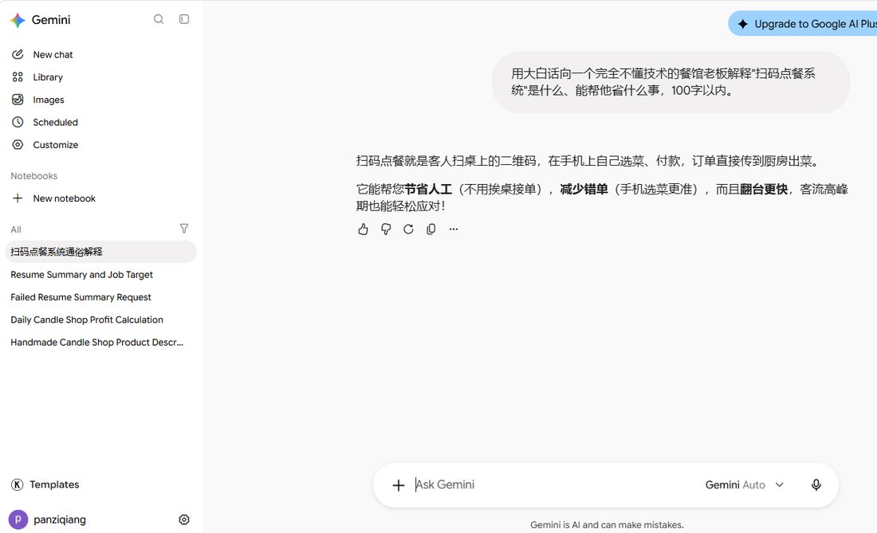Click the panziqiang account name
Screen dimensions: 877x533
tap(60, 519)
